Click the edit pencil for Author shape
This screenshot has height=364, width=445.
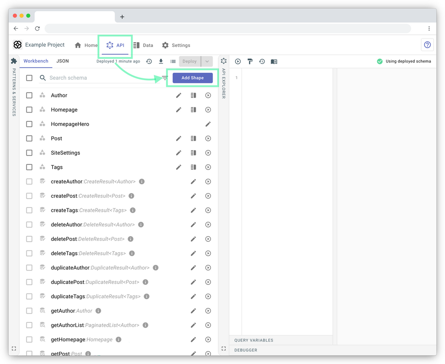pyautogui.click(x=178, y=95)
